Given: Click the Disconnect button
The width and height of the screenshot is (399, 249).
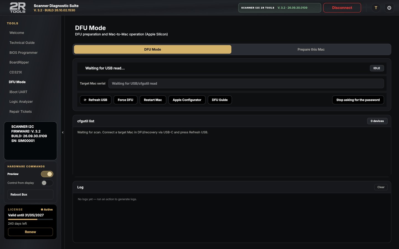Looking at the screenshot, I should [x=342, y=8].
